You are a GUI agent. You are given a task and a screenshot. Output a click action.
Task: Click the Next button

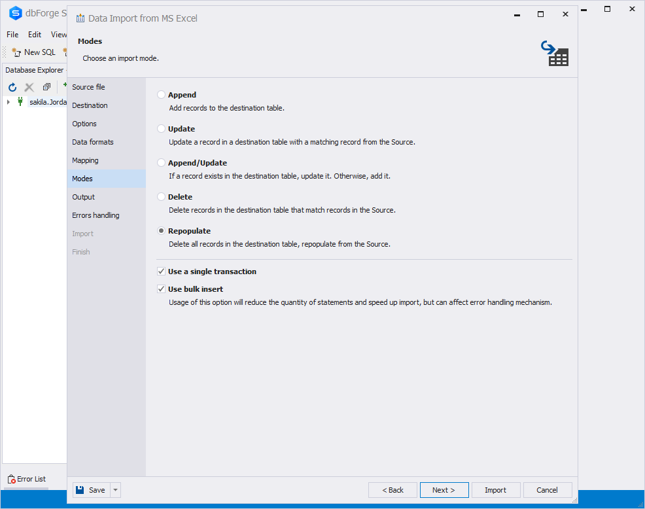coord(444,490)
